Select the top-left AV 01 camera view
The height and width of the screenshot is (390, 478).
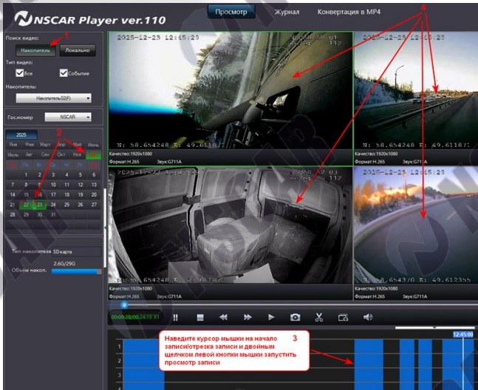[231, 91]
